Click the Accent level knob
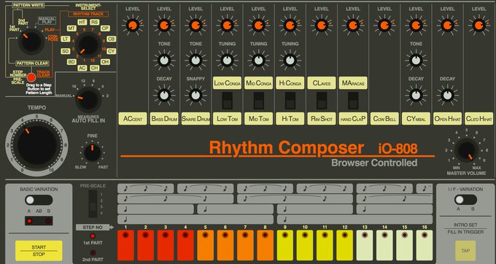 point(133,26)
